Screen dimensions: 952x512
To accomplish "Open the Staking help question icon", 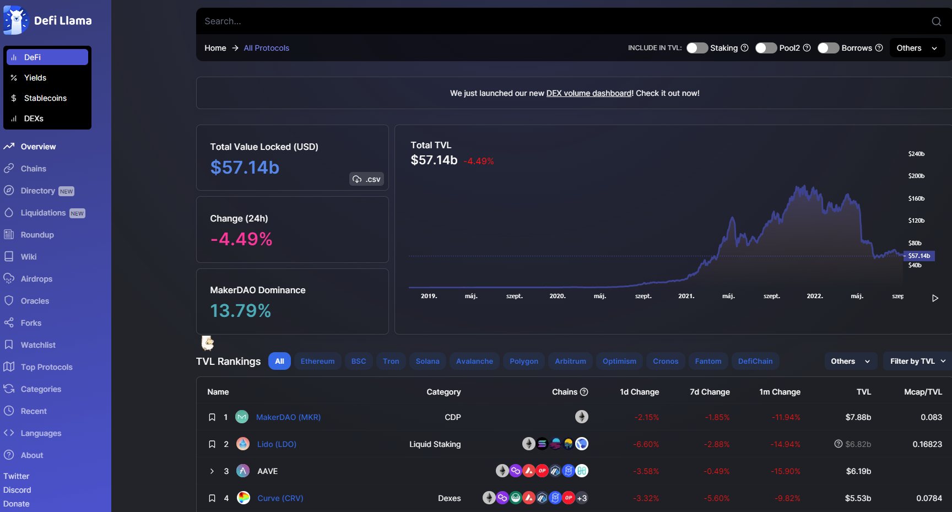I will 744,48.
